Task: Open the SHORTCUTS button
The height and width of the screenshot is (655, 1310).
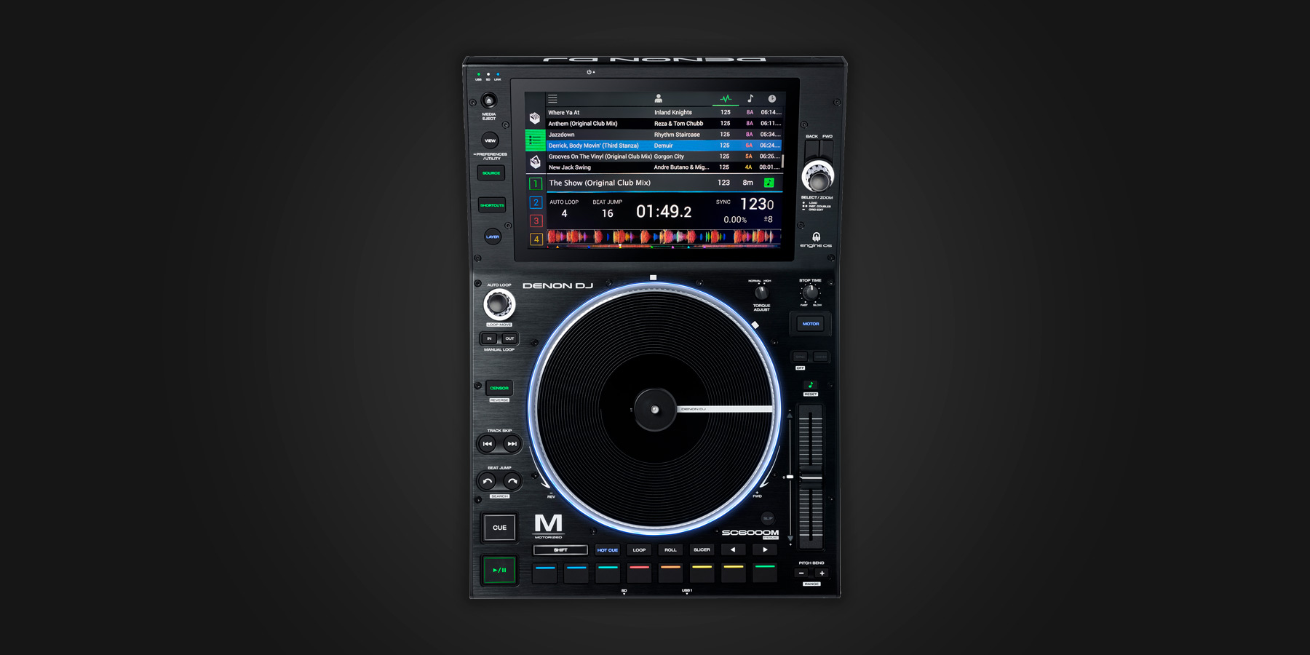Action: (491, 205)
